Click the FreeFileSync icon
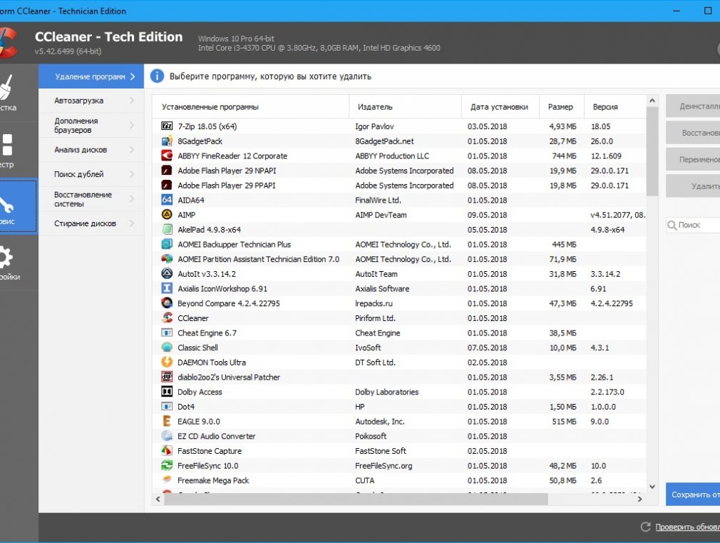The image size is (720, 543). point(167,465)
